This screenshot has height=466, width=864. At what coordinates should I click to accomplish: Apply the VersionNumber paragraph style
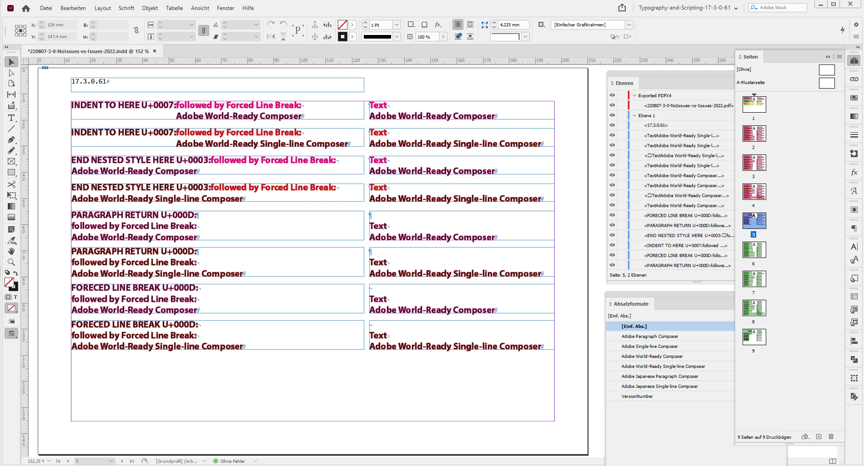point(637,397)
